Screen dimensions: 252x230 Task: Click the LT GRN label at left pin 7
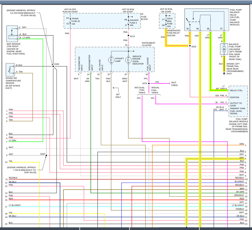click(x=12, y=141)
